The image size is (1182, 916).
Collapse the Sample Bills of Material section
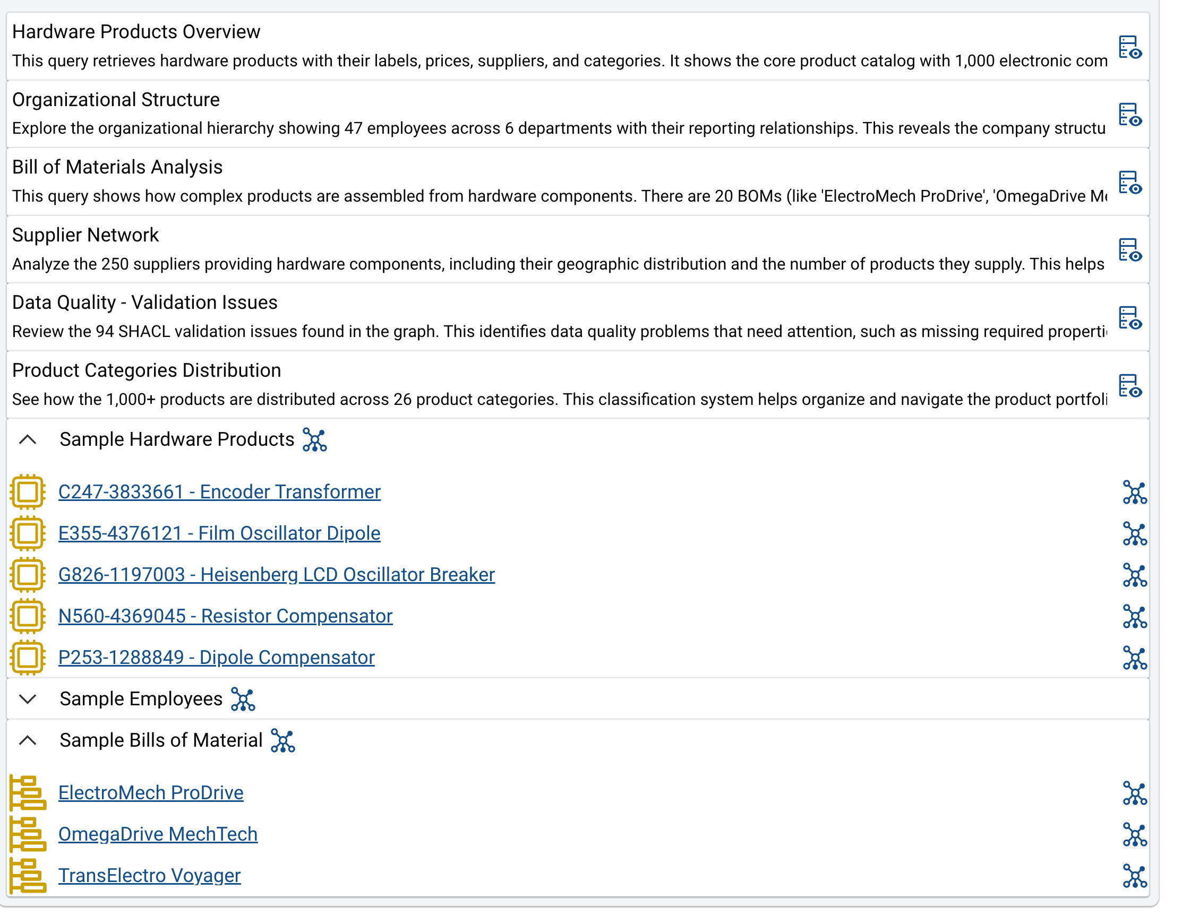[x=28, y=741]
